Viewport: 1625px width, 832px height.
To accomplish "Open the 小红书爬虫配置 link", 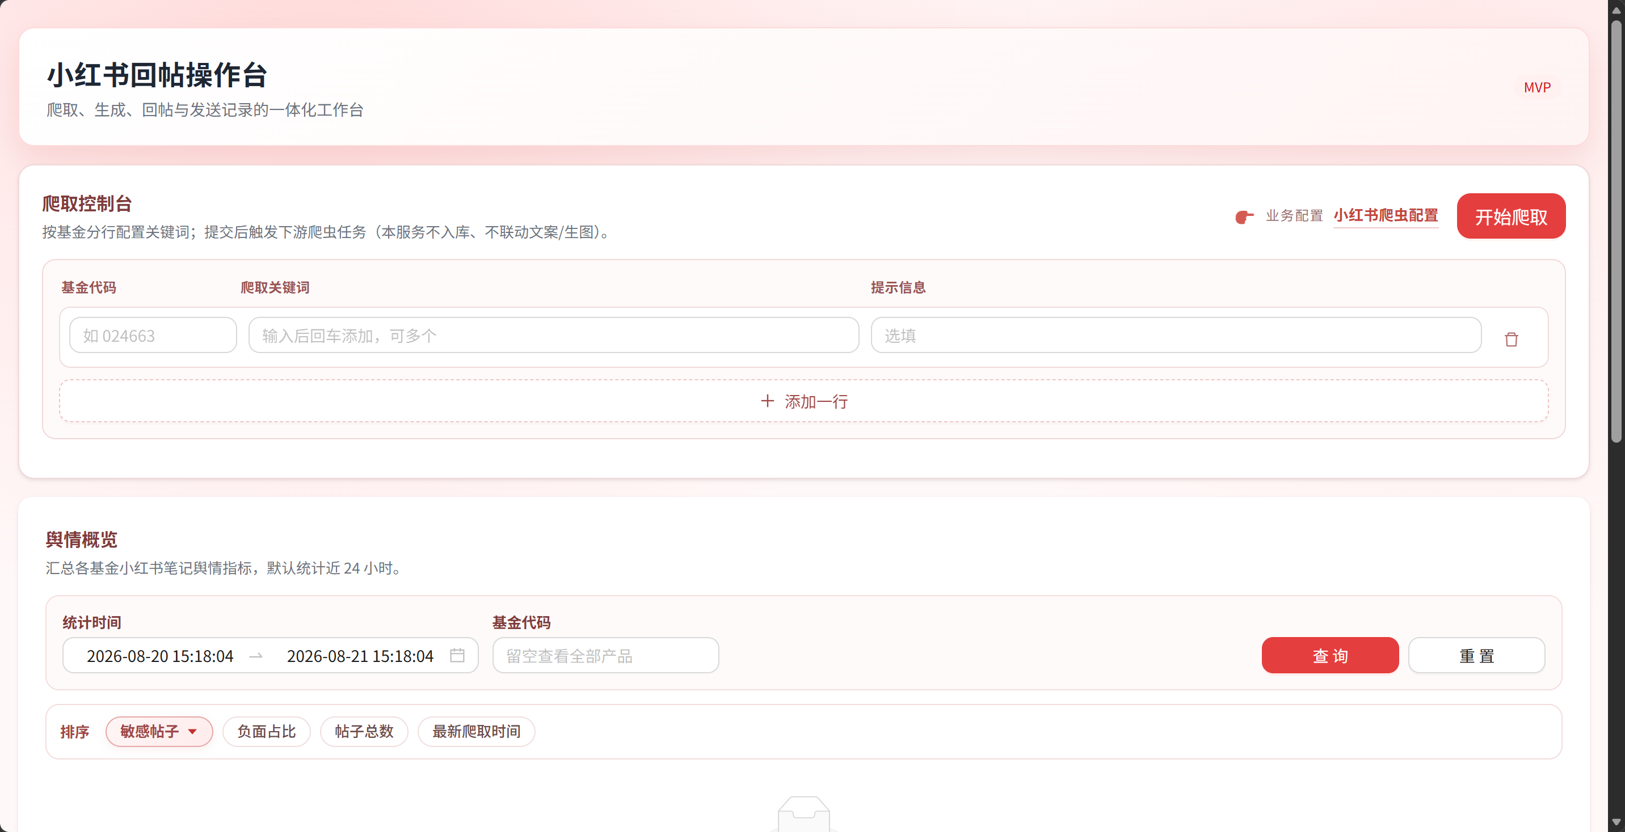I will (x=1386, y=215).
